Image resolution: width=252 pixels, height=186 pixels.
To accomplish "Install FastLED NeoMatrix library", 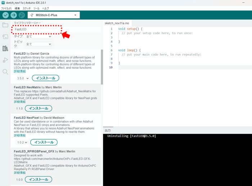I will pyautogui.click(x=39, y=108).
